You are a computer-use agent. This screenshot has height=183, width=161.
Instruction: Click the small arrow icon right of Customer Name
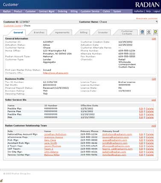click(x=157, y=22)
